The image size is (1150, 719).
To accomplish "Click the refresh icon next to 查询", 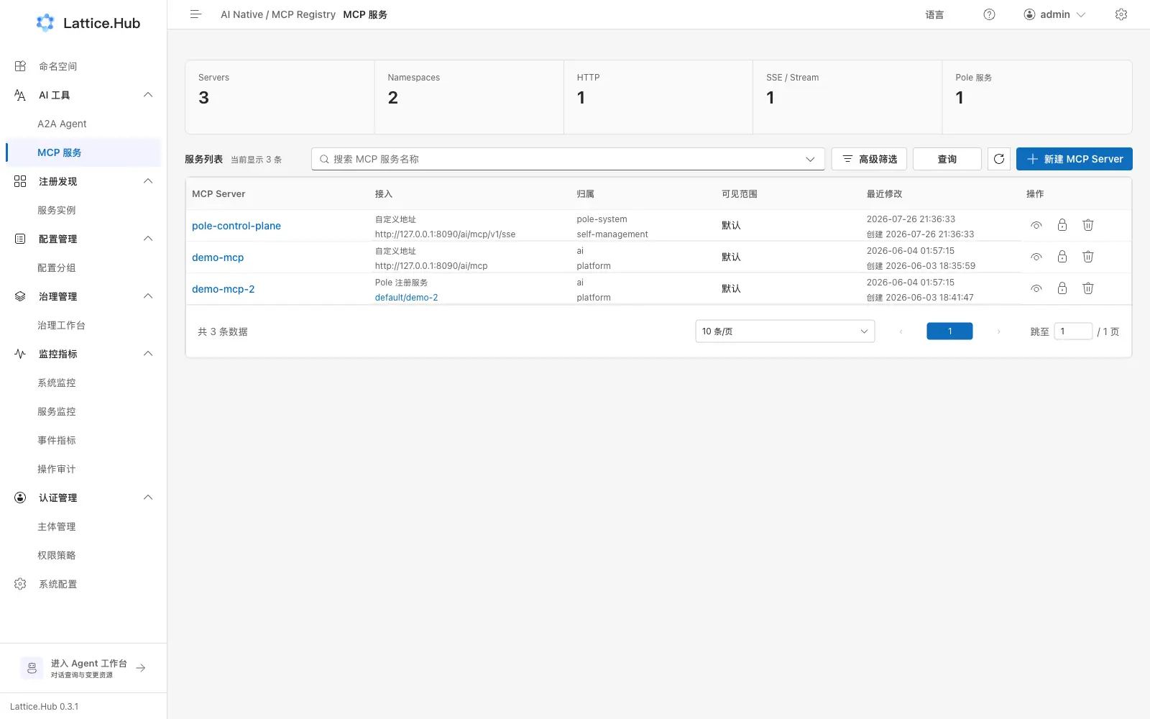I will pos(999,159).
